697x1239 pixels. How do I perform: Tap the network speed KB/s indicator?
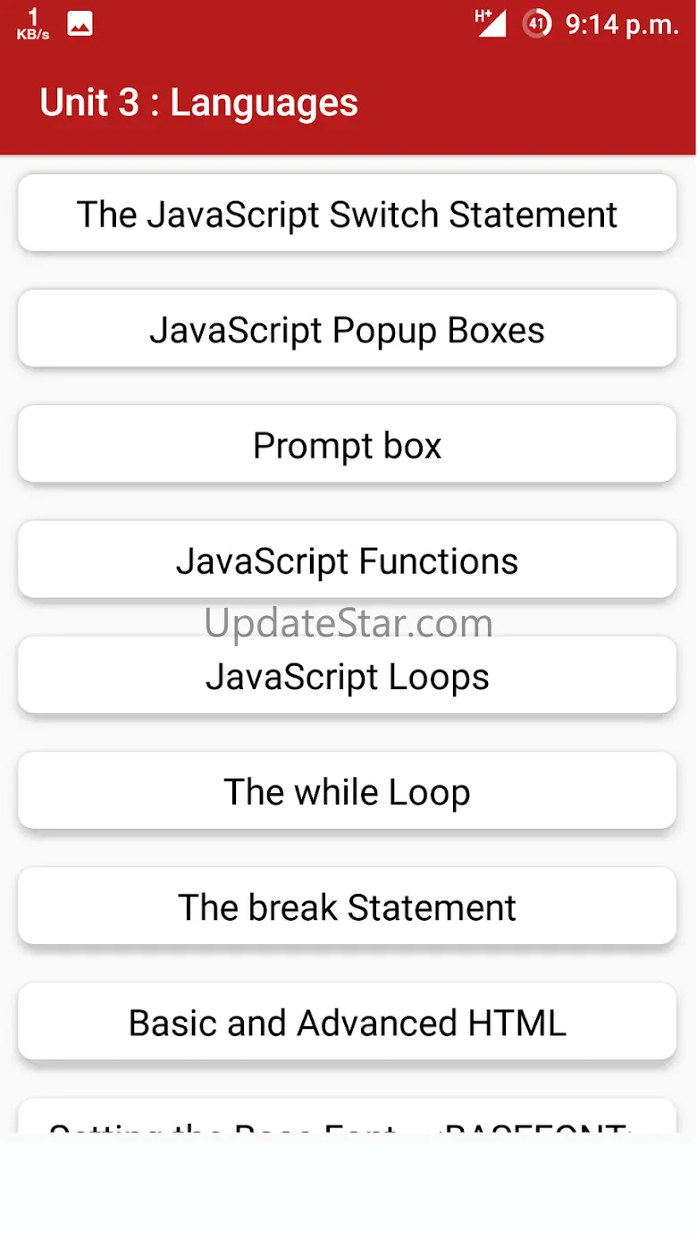coord(33,24)
